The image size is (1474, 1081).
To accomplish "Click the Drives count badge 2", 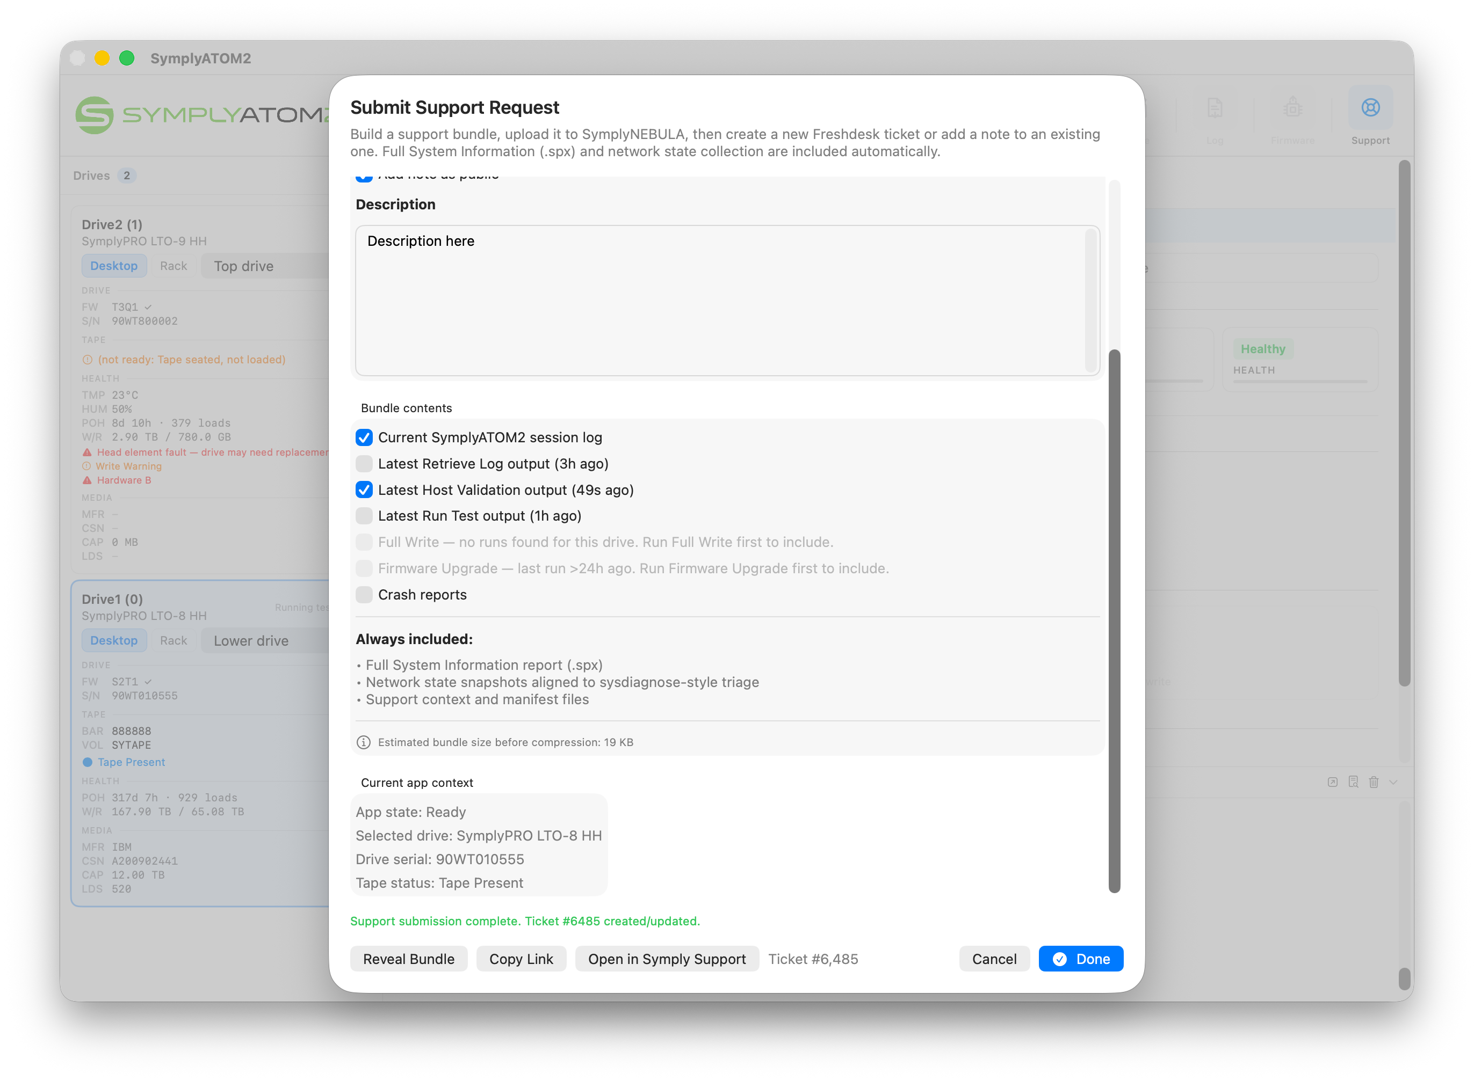I will [x=126, y=176].
